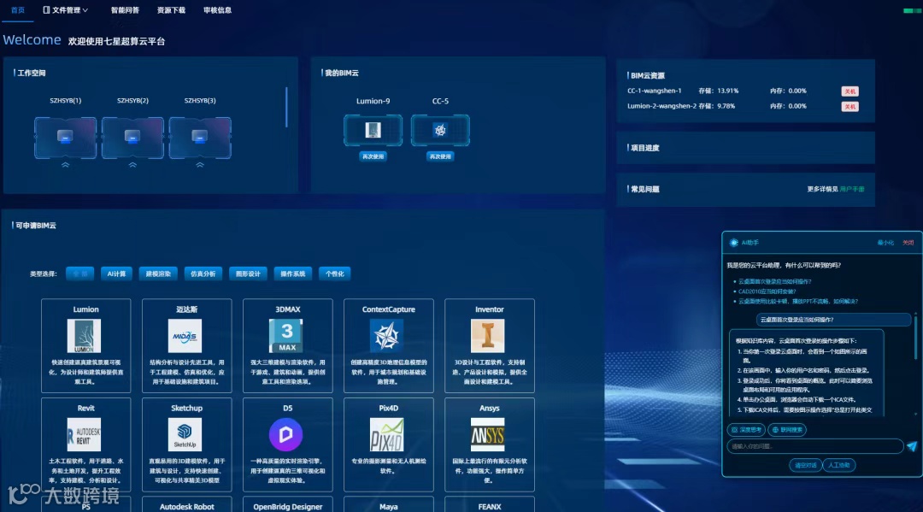Open the 资源下载 menu item
The height and width of the screenshot is (512, 923).
click(x=171, y=10)
